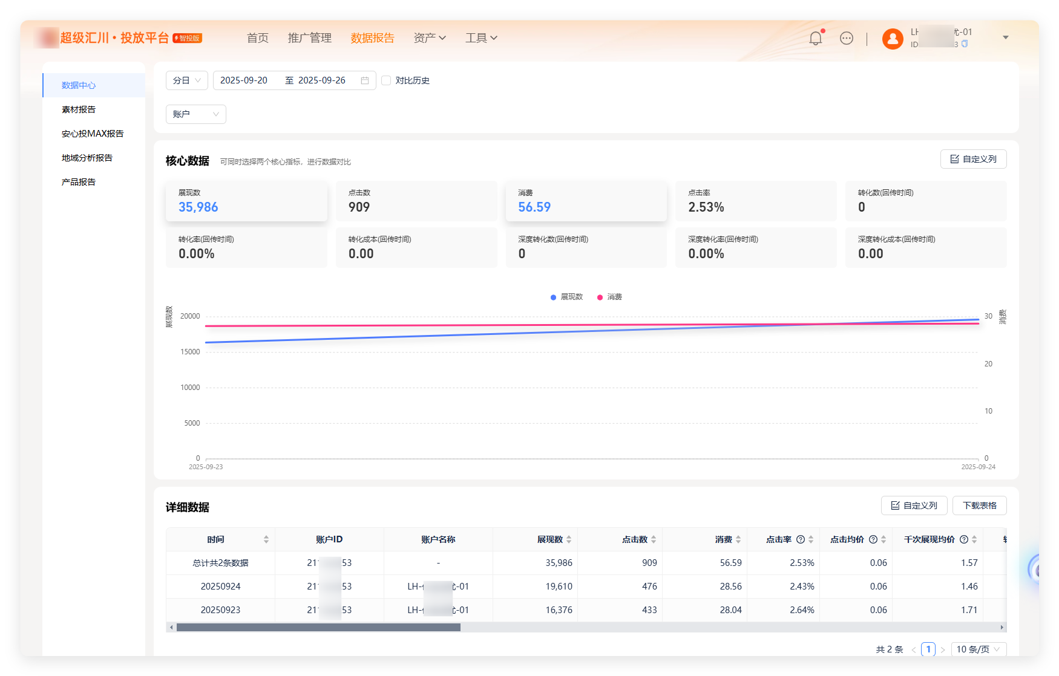The width and height of the screenshot is (1059, 676).
Task: Open the calendar icon in date range
Action: tap(365, 80)
